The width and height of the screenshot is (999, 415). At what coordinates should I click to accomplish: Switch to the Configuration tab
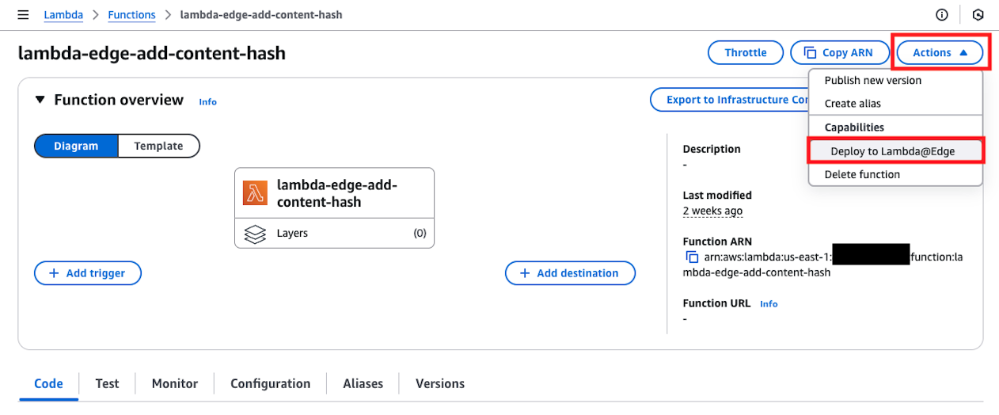[x=270, y=383]
